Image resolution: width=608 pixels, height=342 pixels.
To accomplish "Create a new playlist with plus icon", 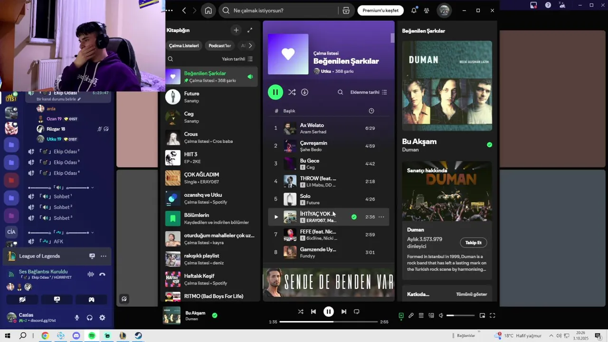I will pos(236,30).
